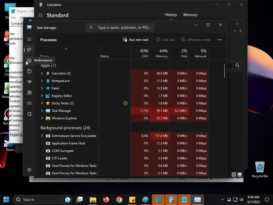This screenshot has width=273, height=205.
Task: Open Sticky Notes from the taskbar
Action: [132, 200]
